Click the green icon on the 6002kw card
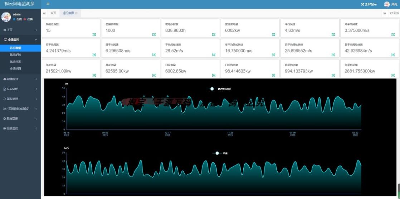Screen dimensions: 400x199 click(273, 35)
